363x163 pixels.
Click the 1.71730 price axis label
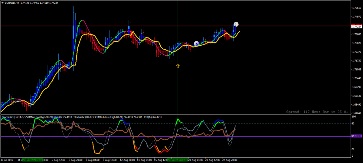tap(357, 61)
